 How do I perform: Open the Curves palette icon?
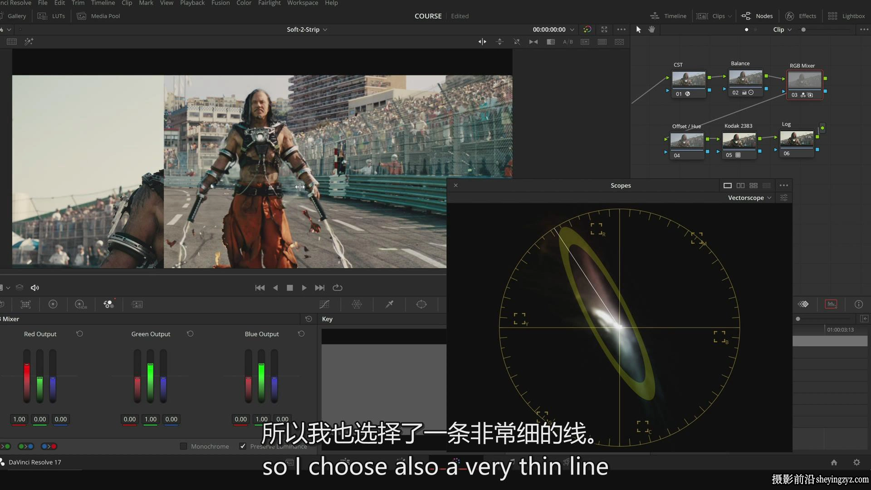click(x=324, y=304)
